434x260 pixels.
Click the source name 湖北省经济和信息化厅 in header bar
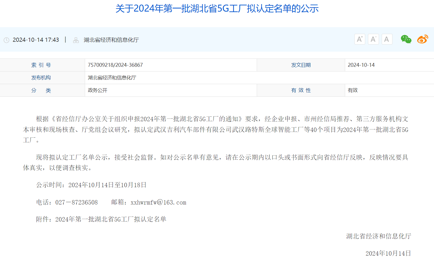(x=111, y=40)
